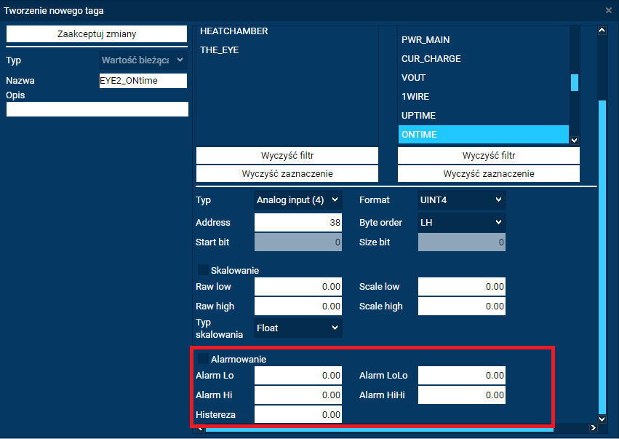Enable the Alarmowanie checkbox
Viewport: 619px width, 439px height.
[203, 359]
